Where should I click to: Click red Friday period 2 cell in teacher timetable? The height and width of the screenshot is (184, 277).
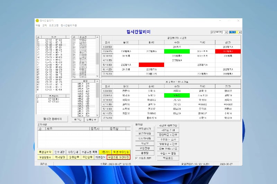(x=228, y=51)
